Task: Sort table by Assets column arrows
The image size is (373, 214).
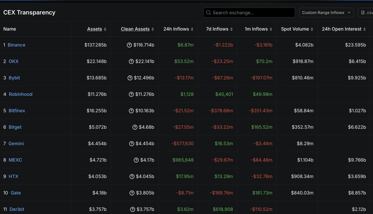Action: [105, 29]
